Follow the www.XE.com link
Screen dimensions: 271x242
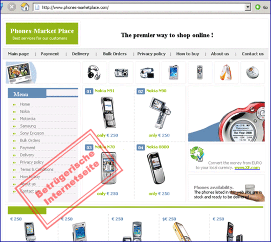pyautogui.click(x=247, y=168)
